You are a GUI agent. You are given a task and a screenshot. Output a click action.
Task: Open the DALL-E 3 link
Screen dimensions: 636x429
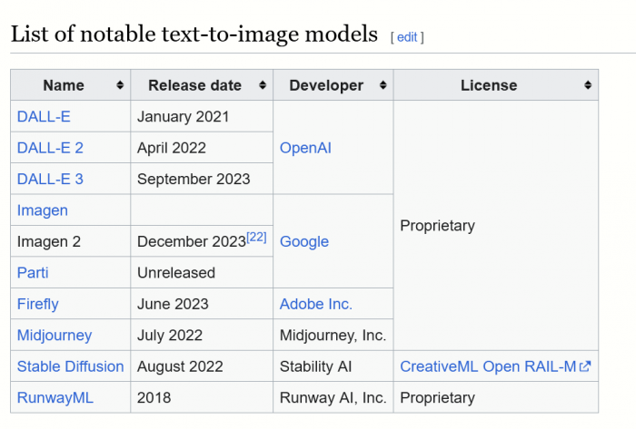[x=50, y=179]
